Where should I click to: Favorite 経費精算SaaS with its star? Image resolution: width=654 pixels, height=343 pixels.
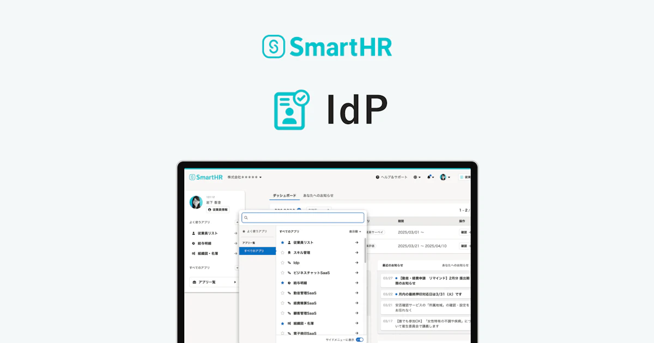pyautogui.click(x=282, y=303)
